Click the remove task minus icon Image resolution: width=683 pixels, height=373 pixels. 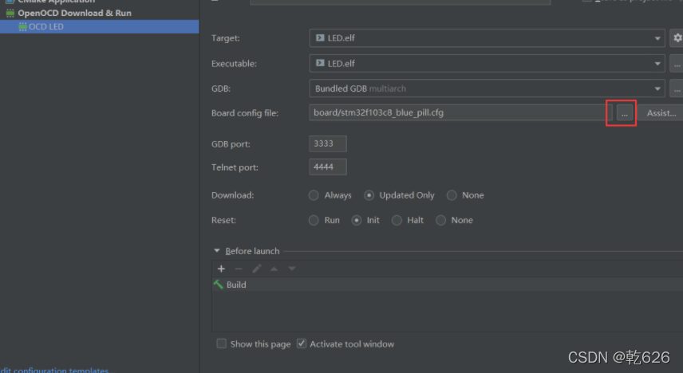[239, 269]
